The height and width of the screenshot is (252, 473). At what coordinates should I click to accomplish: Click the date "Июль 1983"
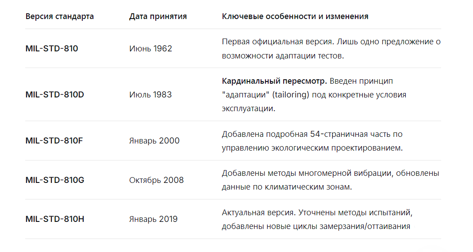click(150, 95)
